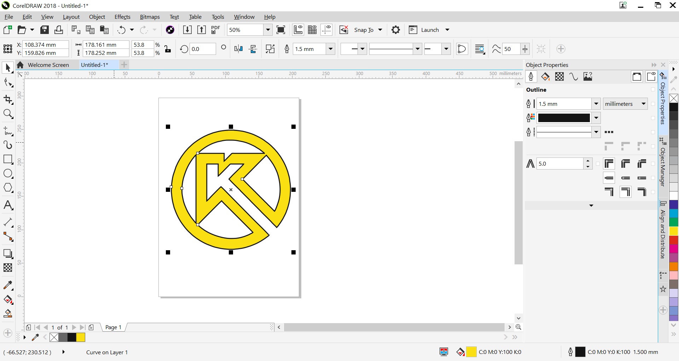Open the Bitmaps menu
The image size is (679, 361).
point(150,17)
